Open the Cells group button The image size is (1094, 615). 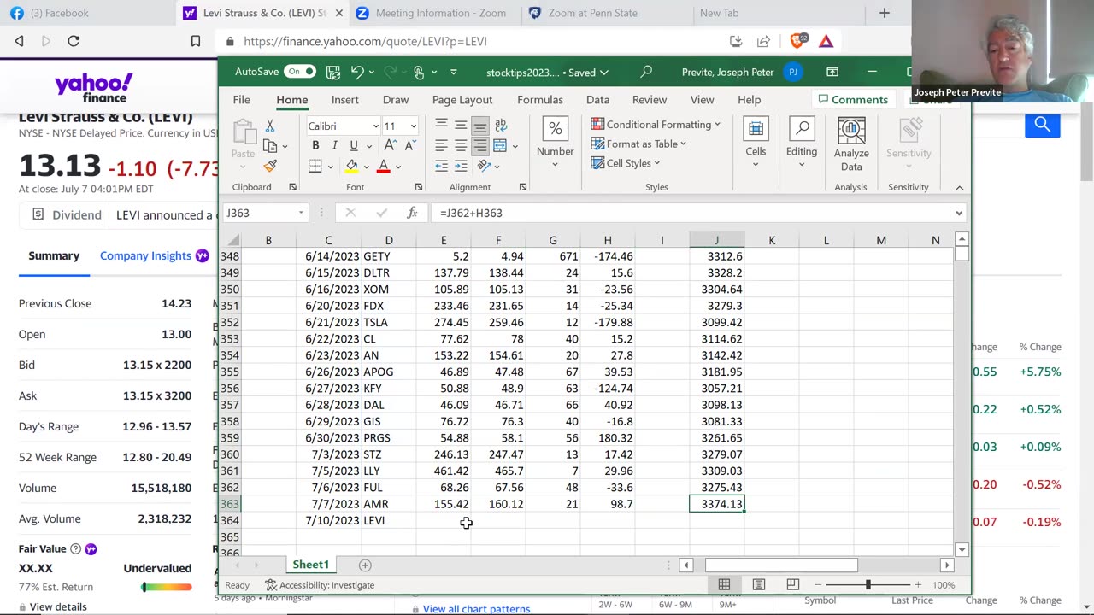click(x=756, y=143)
